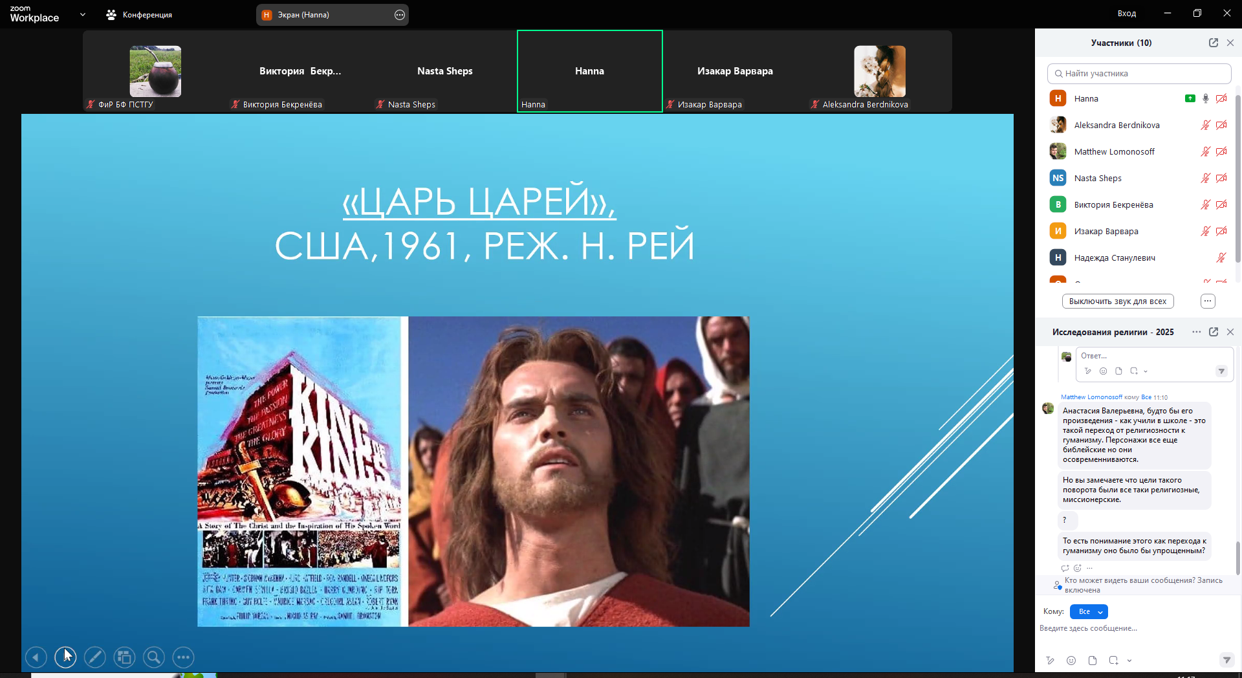1242x678 pixels.
Task: Toggle Matthew Lomonosoff's muted microphone icon
Action: (1206, 151)
